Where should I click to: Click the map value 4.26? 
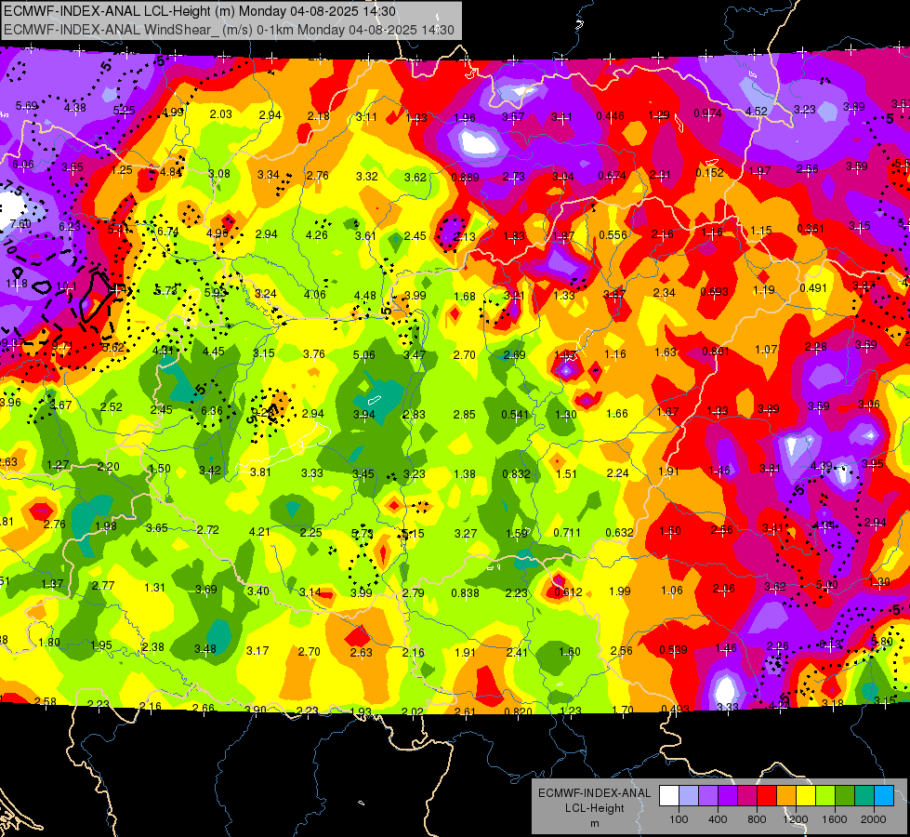316,235
